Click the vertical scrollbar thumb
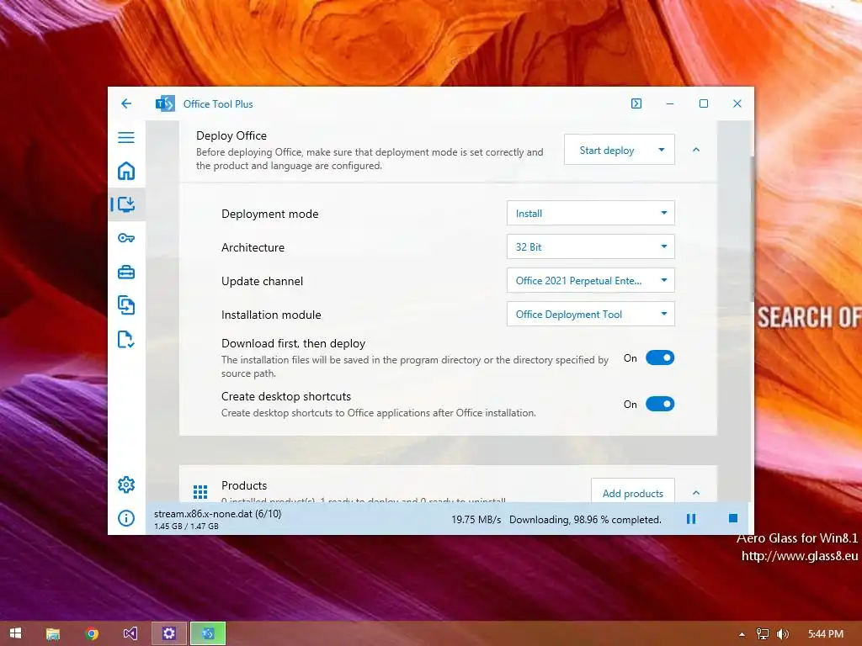 tap(752, 228)
